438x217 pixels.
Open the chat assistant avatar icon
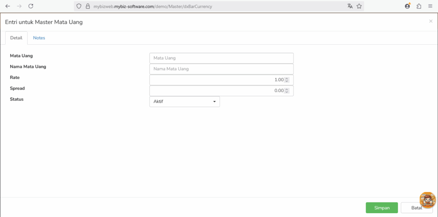pyautogui.click(x=428, y=200)
